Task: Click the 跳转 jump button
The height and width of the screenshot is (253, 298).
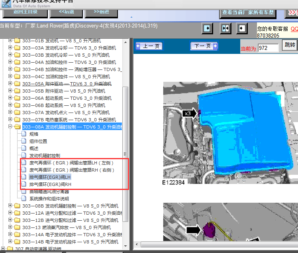Action: 290,45
